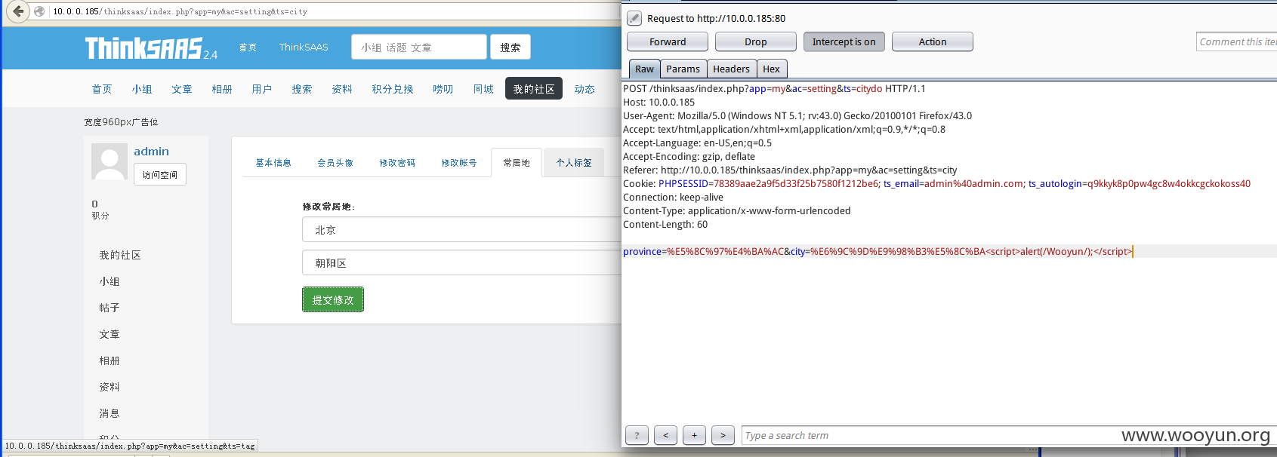Open 我的社区 in left sidebar
1277x457 pixels.
pyautogui.click(x=120, y=255)
